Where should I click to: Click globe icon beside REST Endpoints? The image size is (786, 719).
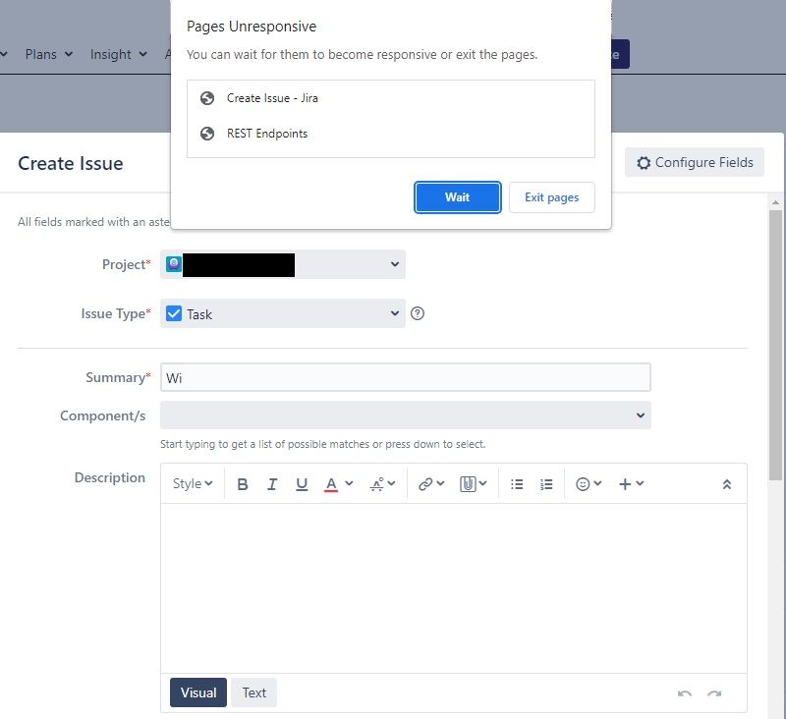coord(207,134)
